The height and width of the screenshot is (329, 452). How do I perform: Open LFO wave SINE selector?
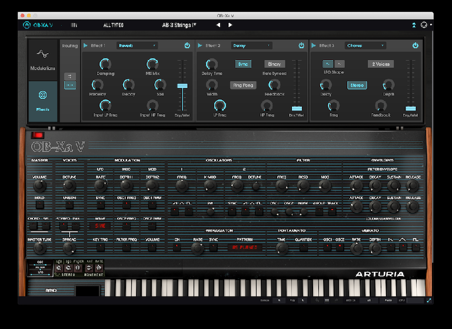point(100,226)
